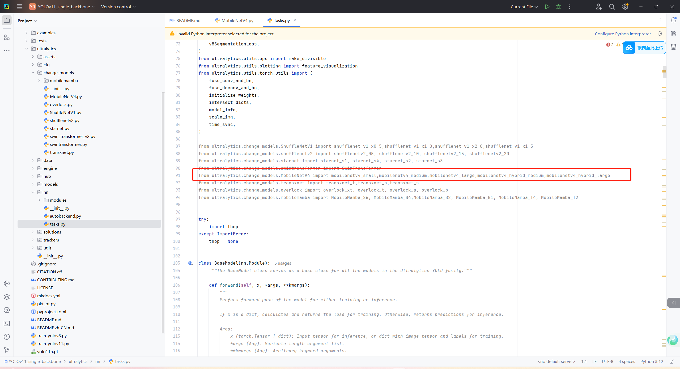Toggle read-only lock in the status bar

(x=672, y=362)
